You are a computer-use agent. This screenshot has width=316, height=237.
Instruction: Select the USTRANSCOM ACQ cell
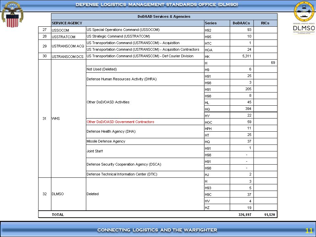68,46
